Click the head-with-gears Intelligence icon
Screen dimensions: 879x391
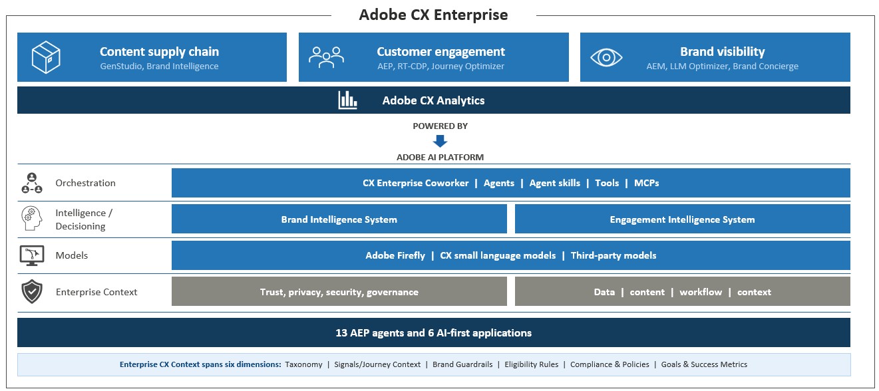coord(32,219)
